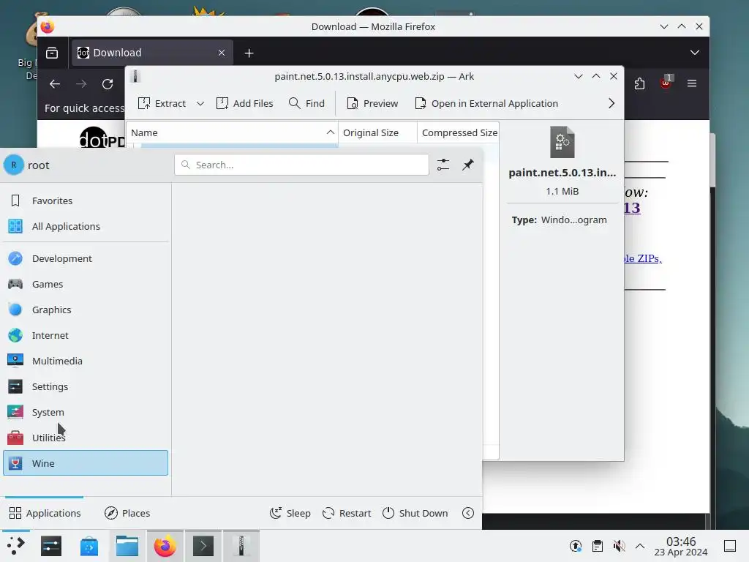Expand more session options arrow
This screenshot has height=562, width=749.
pos(468,513)
